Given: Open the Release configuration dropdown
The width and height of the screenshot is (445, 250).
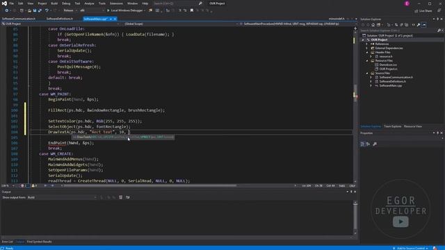Looking at the screenshot, I should (x=70, y=10).
